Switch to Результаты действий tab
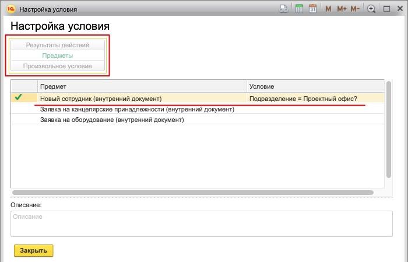The height and width of the screenshot is (262, 408). click(x=58, y=45)
